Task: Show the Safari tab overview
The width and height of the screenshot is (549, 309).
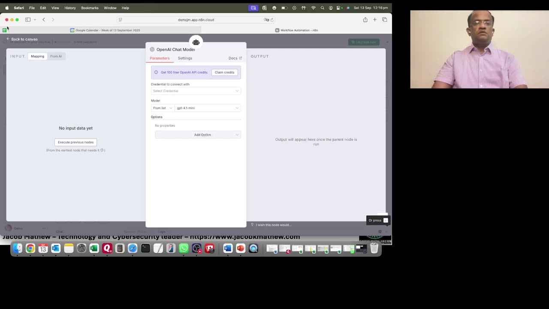Action: pyautogui.click(x=384, y=20)
